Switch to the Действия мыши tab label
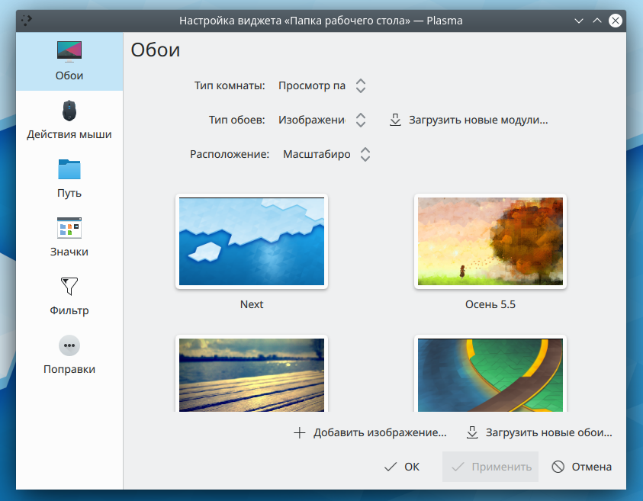 tap(69, 134)
